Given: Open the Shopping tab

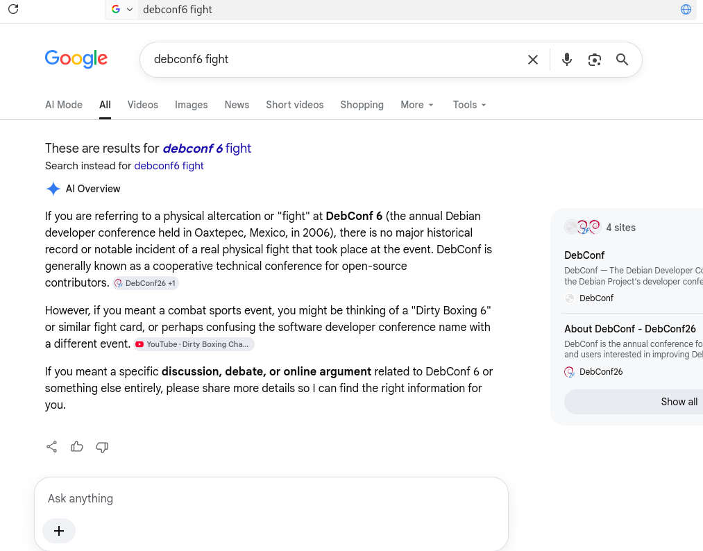Looking at the screenshot, I should coord(362,105).
